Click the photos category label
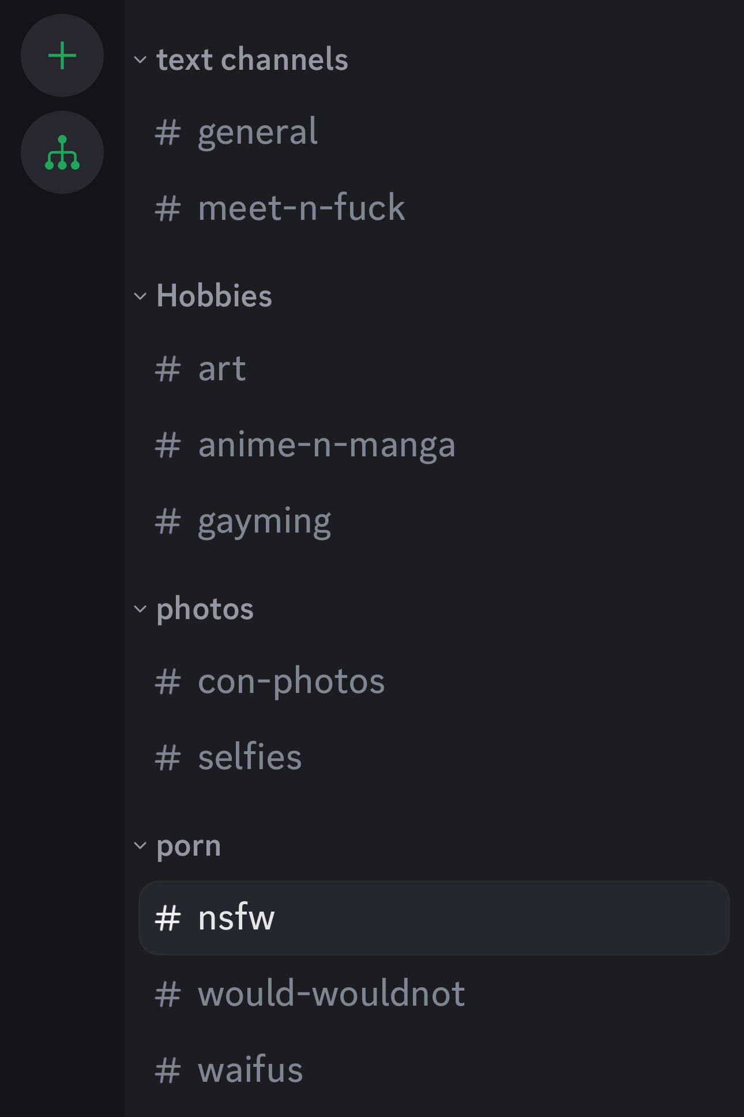 pyautogui.click(x=205, y=609)
